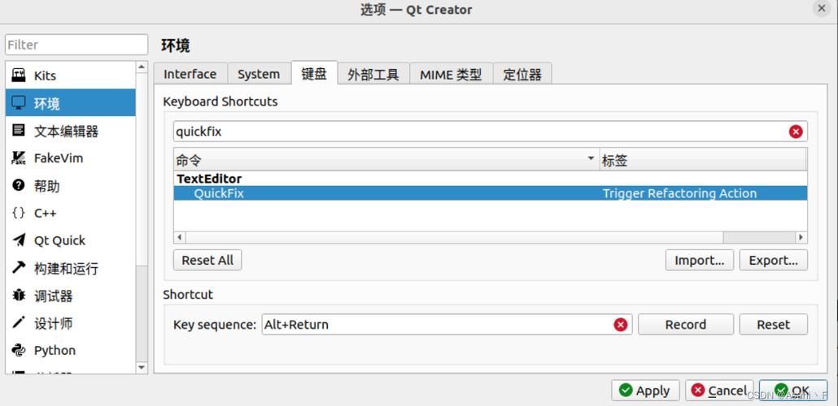Select the 键盘 tab
Viewport: 838px width, 406px height.
tap(314, 72)
